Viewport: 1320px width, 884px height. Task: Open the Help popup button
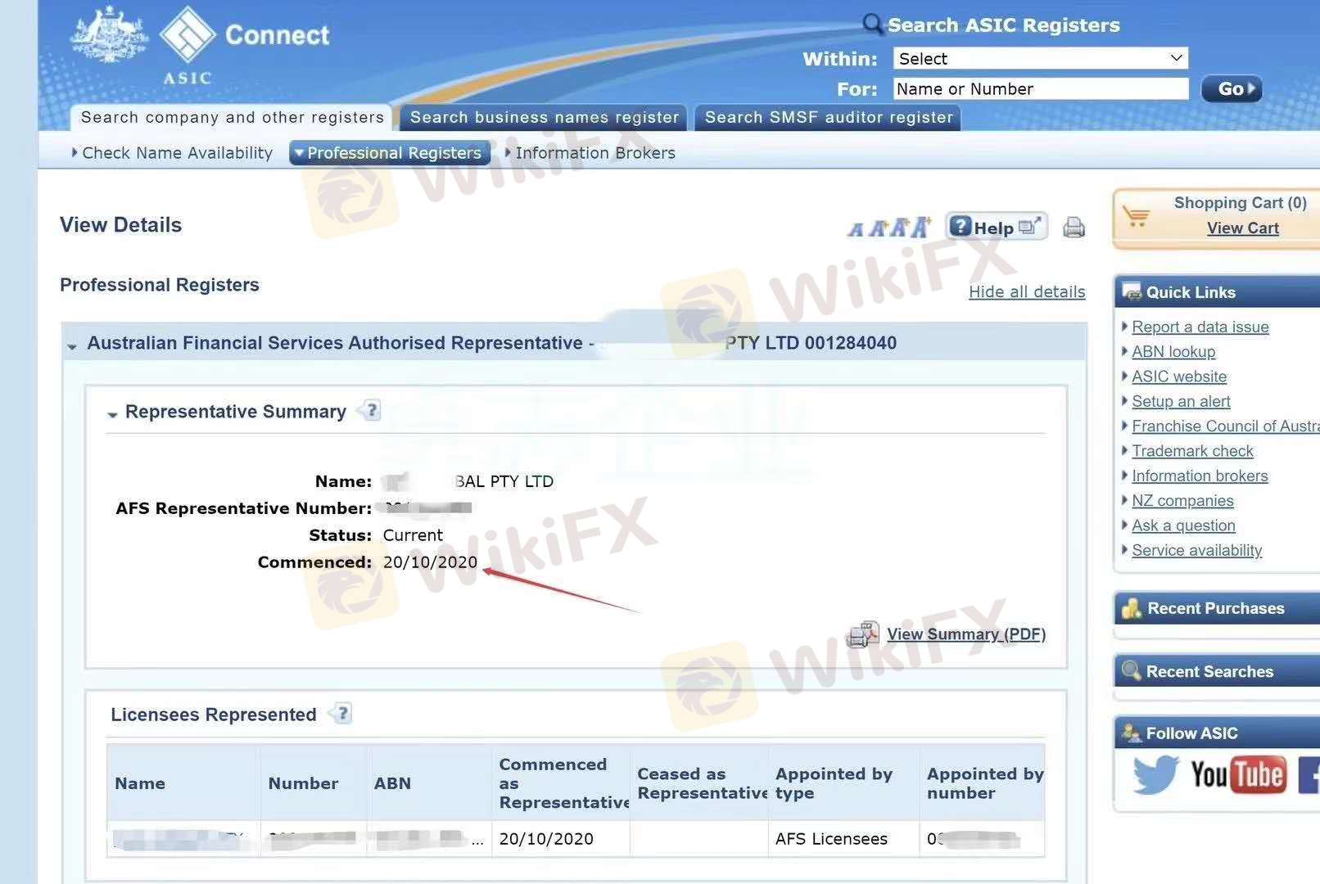(996, 227)
